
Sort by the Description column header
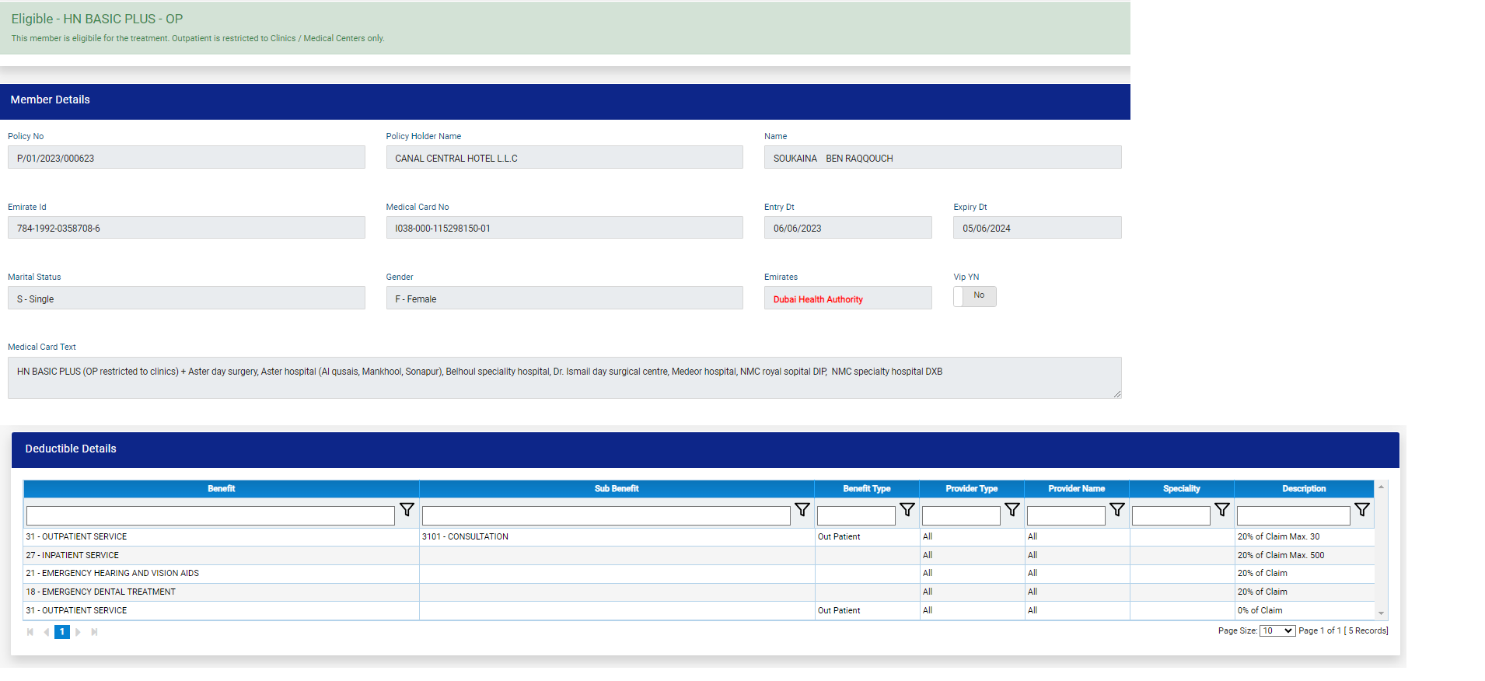point(1304,489)
